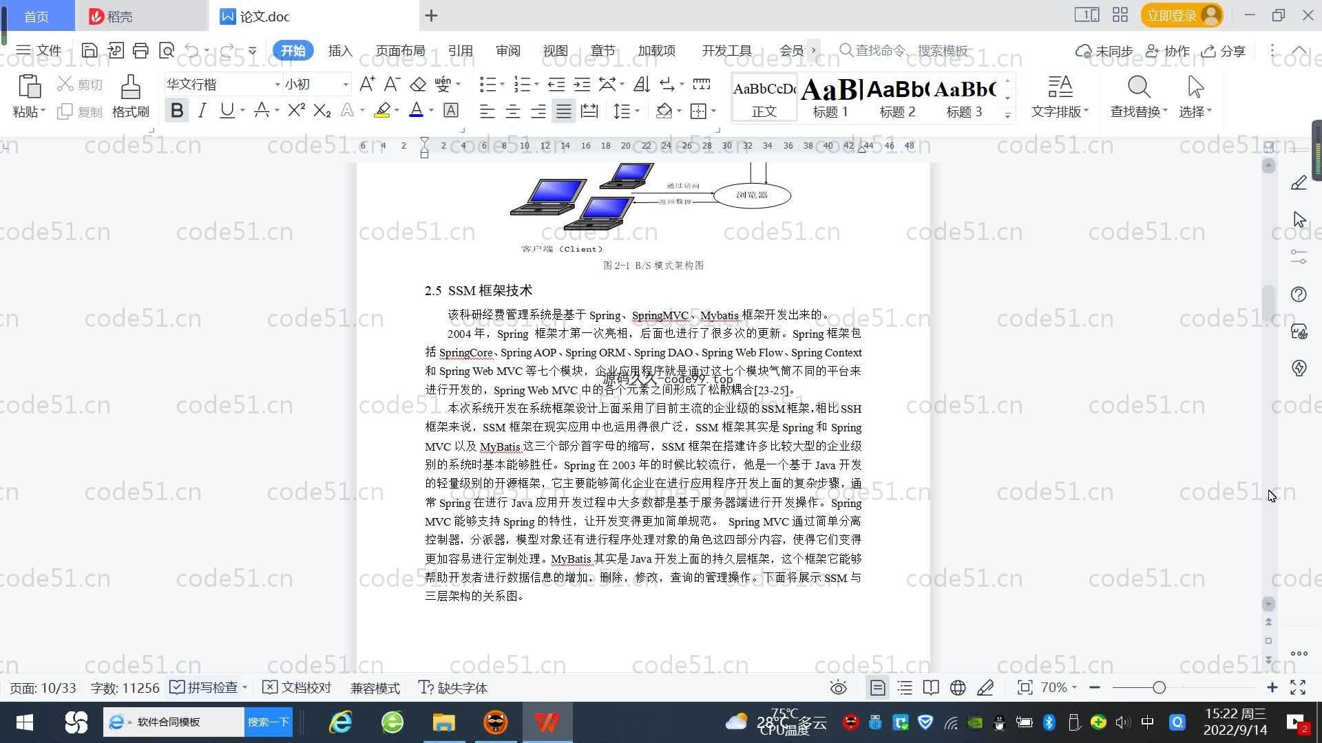Toggle Subscript formatting
This screenshot has width=1322, height=743.
coord(322,111)
